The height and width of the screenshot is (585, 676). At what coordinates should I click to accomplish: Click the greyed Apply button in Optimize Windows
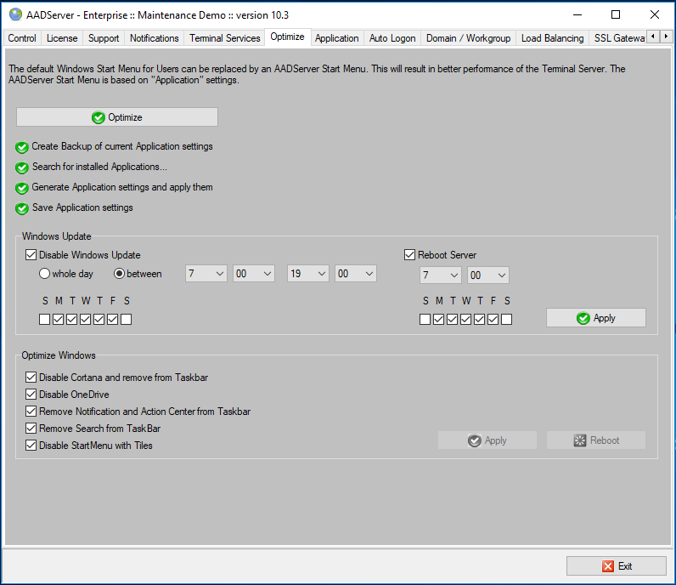(x=487, y=440)
